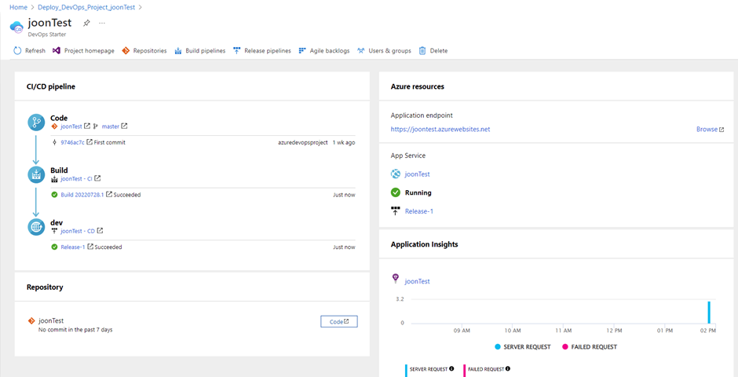Click the 'Running' status text
738x377 pixels.
click(418, 192)
